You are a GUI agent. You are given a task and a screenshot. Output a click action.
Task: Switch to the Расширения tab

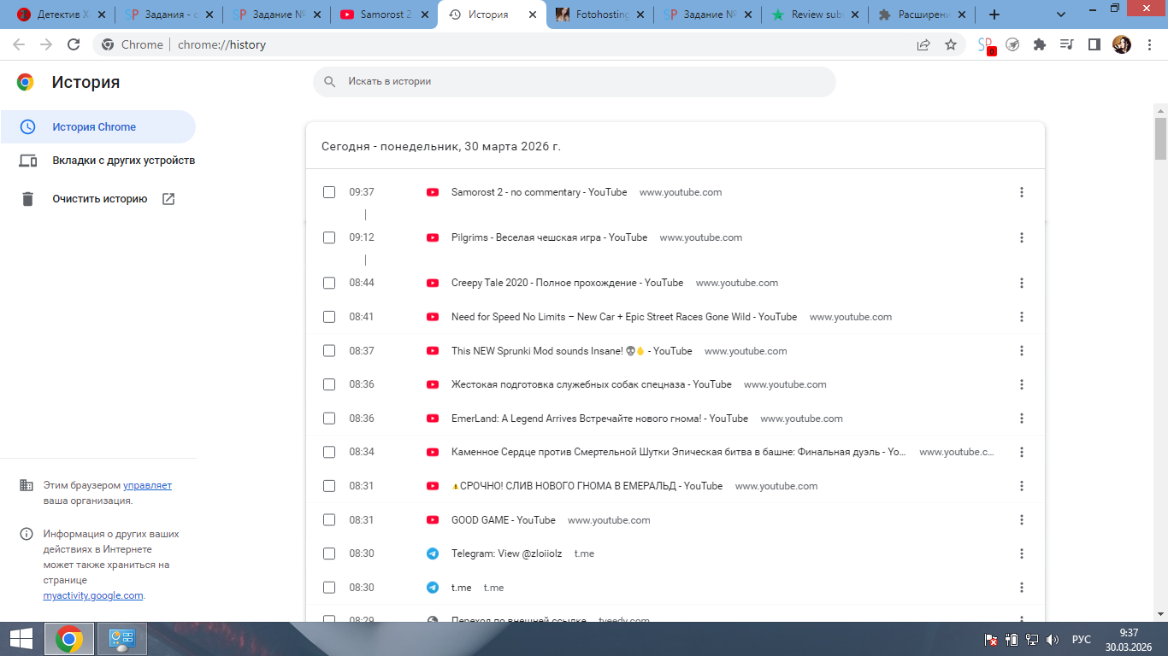point(922,15)
